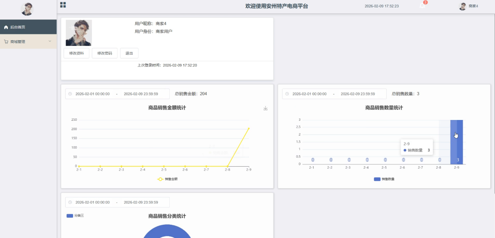The image size is (495, 238).
Task: Expand the 商城管理 menu
Action: [28, 41]
